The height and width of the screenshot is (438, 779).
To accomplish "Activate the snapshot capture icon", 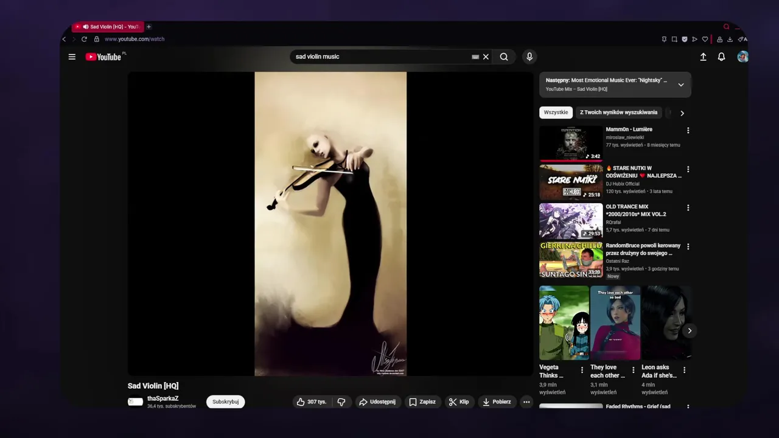I will (674, 39).
